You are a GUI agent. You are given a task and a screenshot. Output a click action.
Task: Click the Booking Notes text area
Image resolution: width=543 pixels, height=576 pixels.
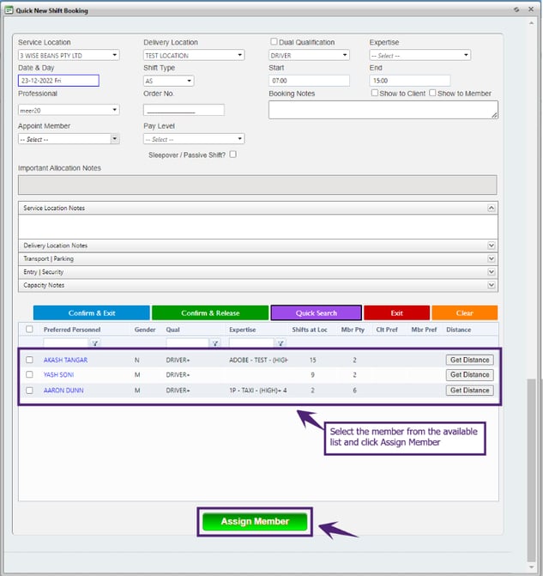click(383, 110)
